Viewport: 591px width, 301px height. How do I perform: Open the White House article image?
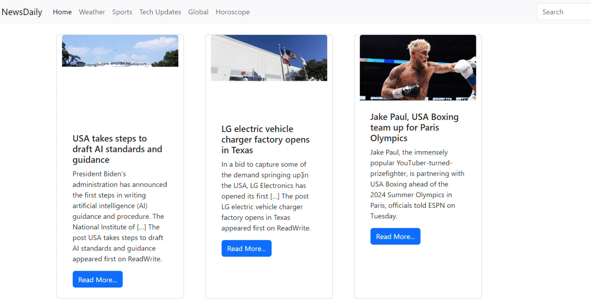click(120, 51)
